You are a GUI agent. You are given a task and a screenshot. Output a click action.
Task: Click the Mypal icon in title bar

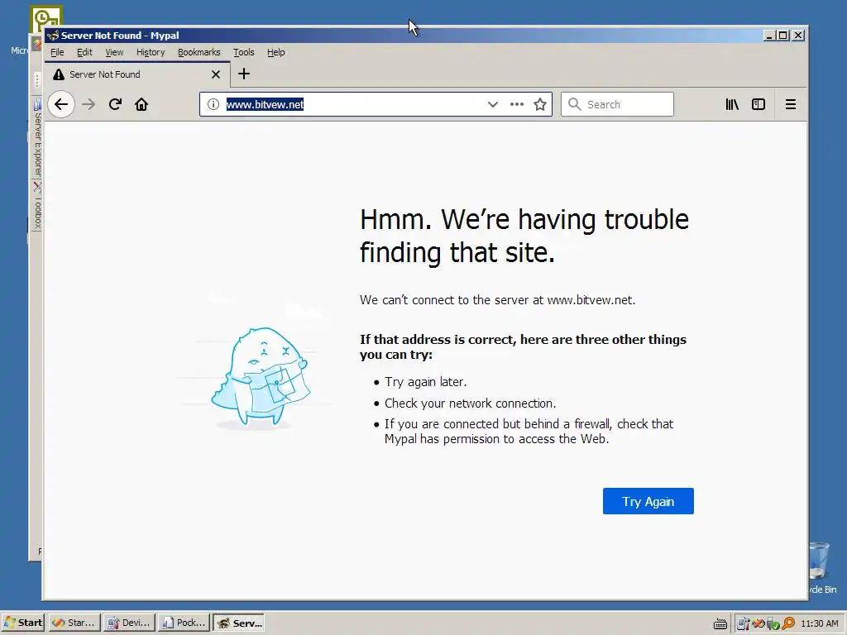point(53,36)
